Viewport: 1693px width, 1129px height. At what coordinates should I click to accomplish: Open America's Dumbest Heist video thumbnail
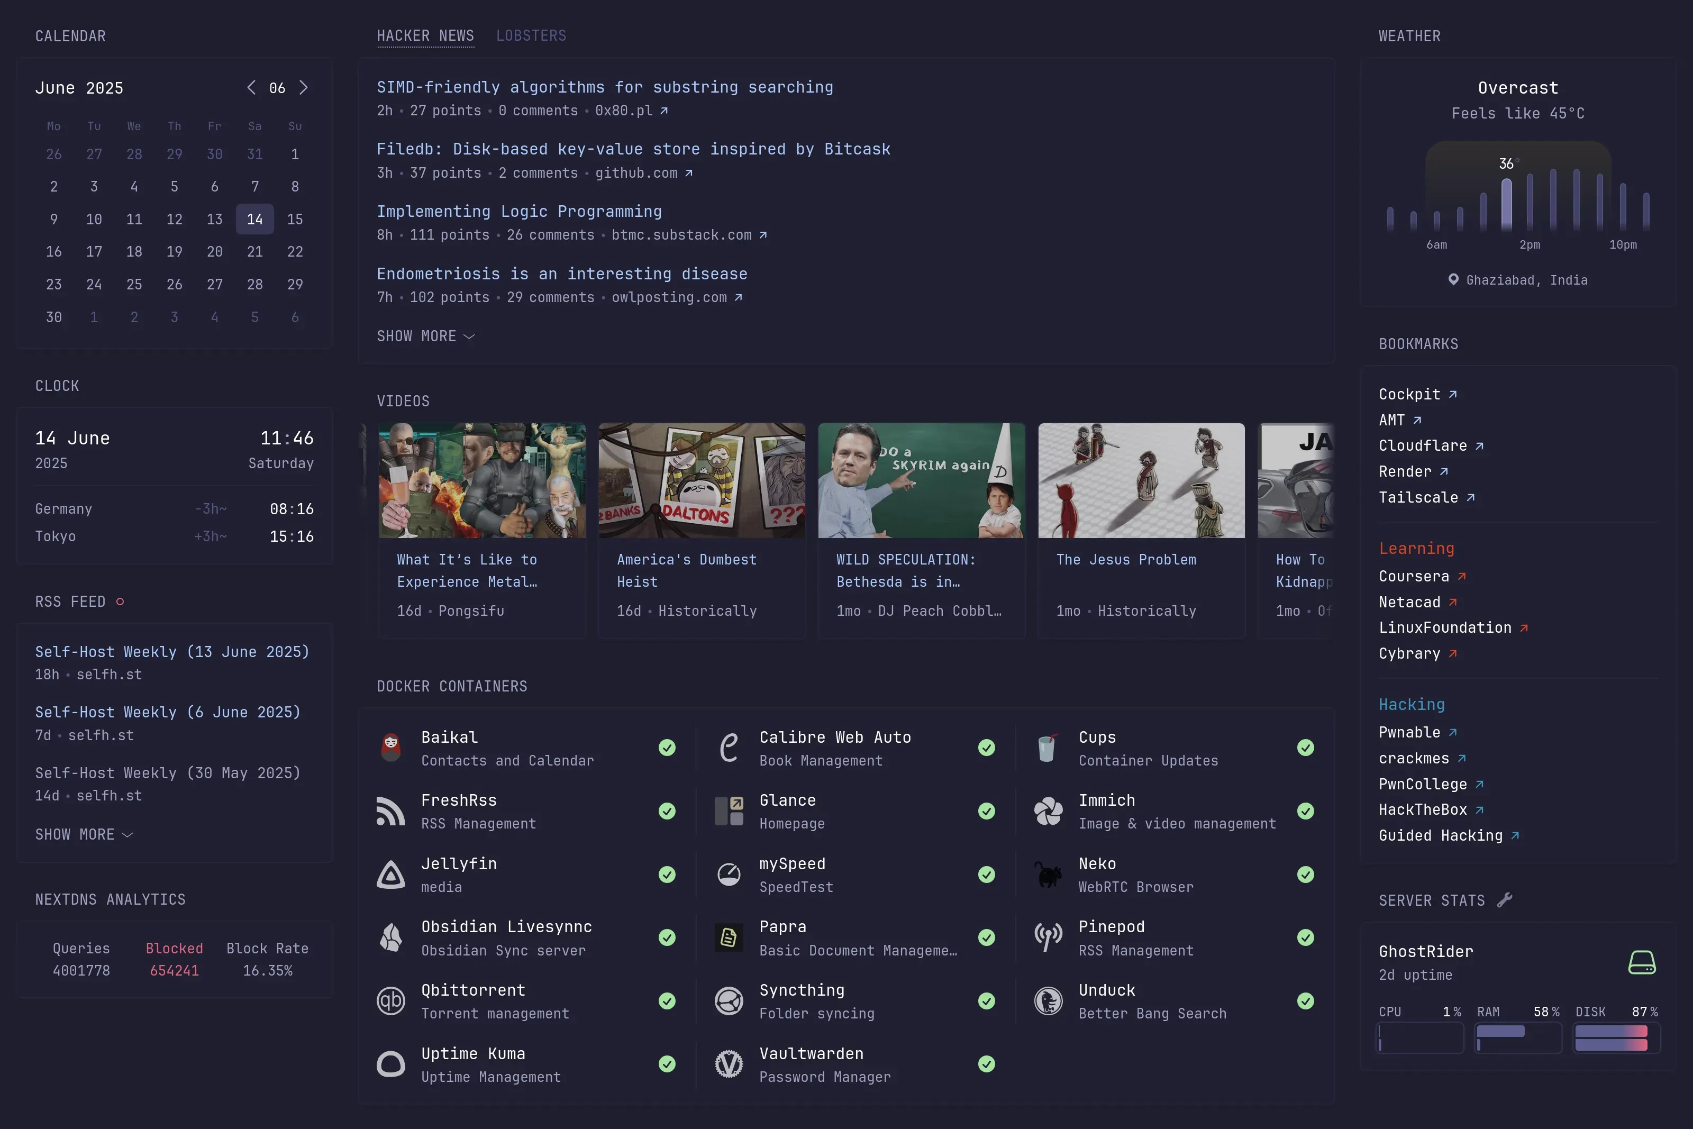tap(702, 480)
